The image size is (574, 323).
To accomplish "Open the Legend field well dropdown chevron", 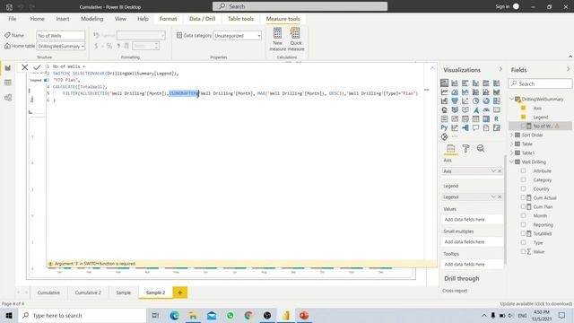I will (493, 197).
